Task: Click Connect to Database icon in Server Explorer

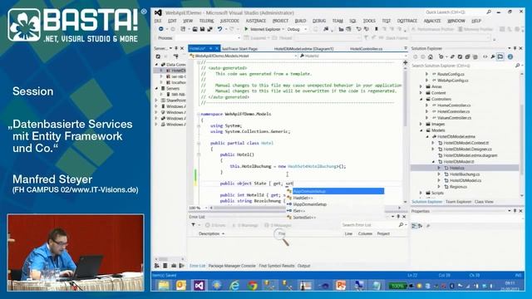Action: 175,56
